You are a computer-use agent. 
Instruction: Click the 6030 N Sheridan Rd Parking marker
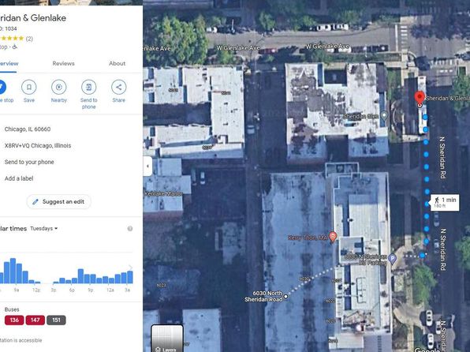[x=393, y=258]
